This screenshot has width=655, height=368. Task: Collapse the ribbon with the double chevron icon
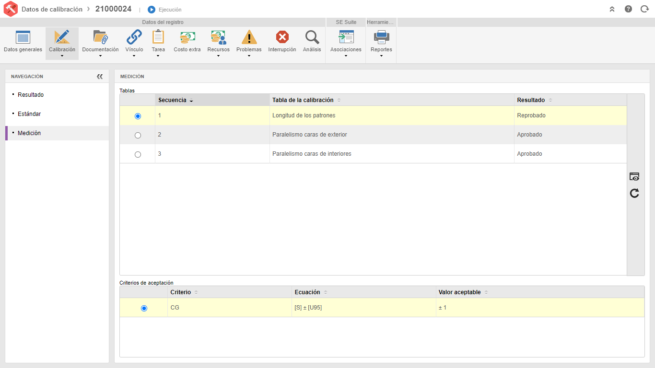point(612,9)
